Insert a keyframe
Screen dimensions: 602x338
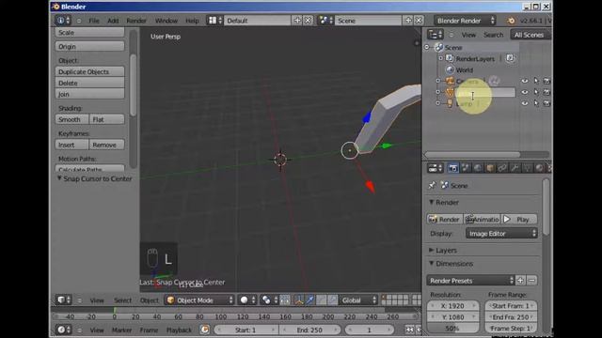72,145
